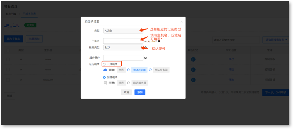Click 网站服务器 box in the 回源 row
Screen dimensions: 293x129
[x=140, y=83]
